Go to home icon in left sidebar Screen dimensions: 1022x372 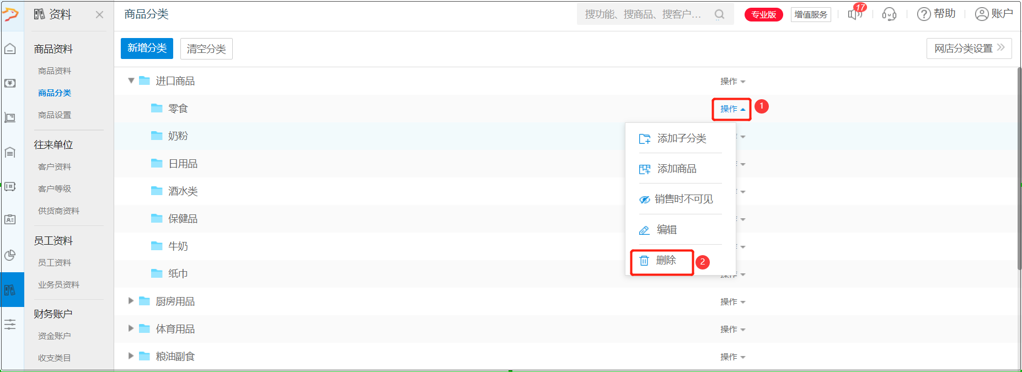point(10,49)
